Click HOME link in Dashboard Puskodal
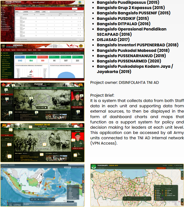The image size is (184, 207). pyautogui.click(x=2, y=167)
